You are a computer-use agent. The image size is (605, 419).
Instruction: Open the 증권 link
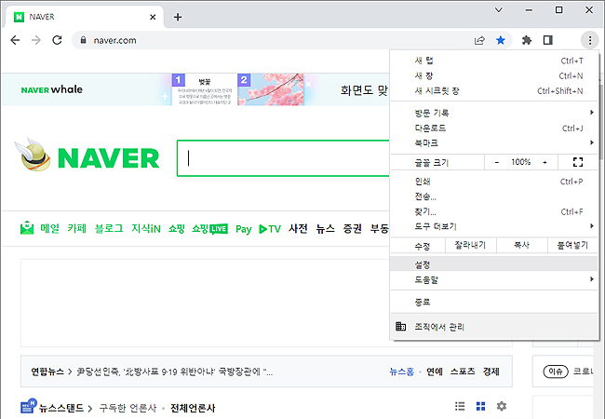pos(352,228)
